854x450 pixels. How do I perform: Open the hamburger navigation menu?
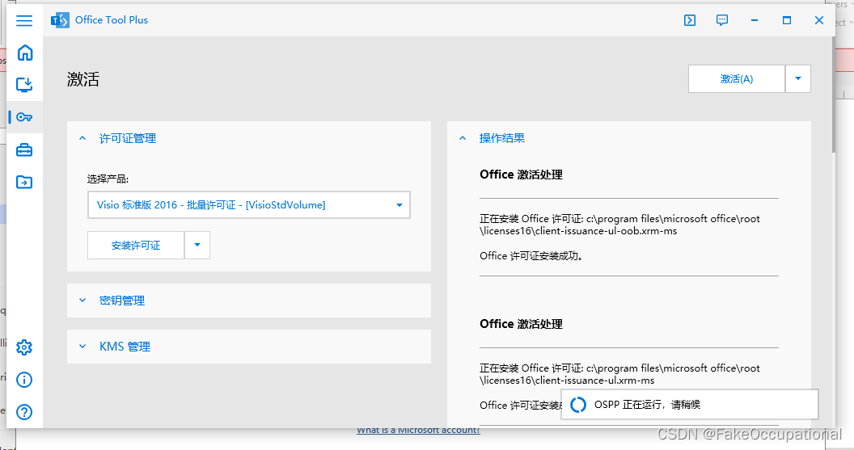[x=24, y=21]
